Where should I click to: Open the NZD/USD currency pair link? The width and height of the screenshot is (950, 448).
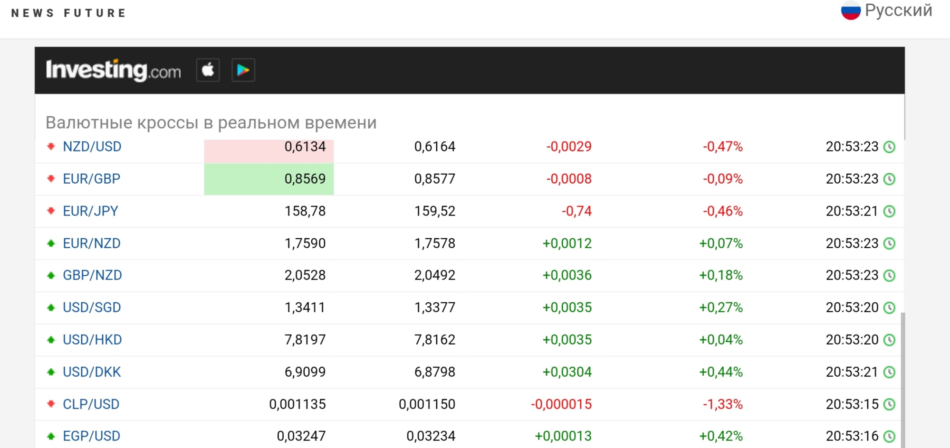pos(92,147)
